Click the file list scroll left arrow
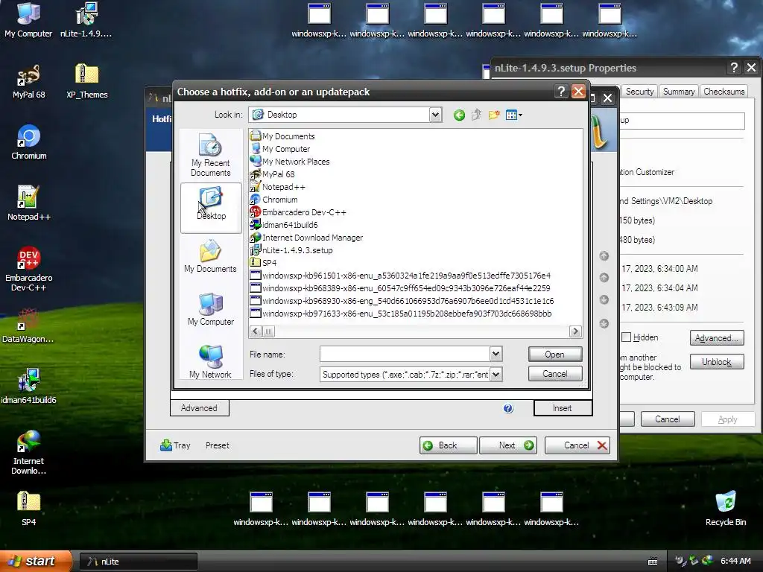Screen dimensions: 763x572 pos(256,331)
